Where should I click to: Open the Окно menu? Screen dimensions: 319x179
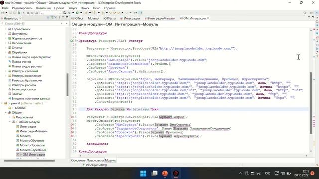click(96, 8)
